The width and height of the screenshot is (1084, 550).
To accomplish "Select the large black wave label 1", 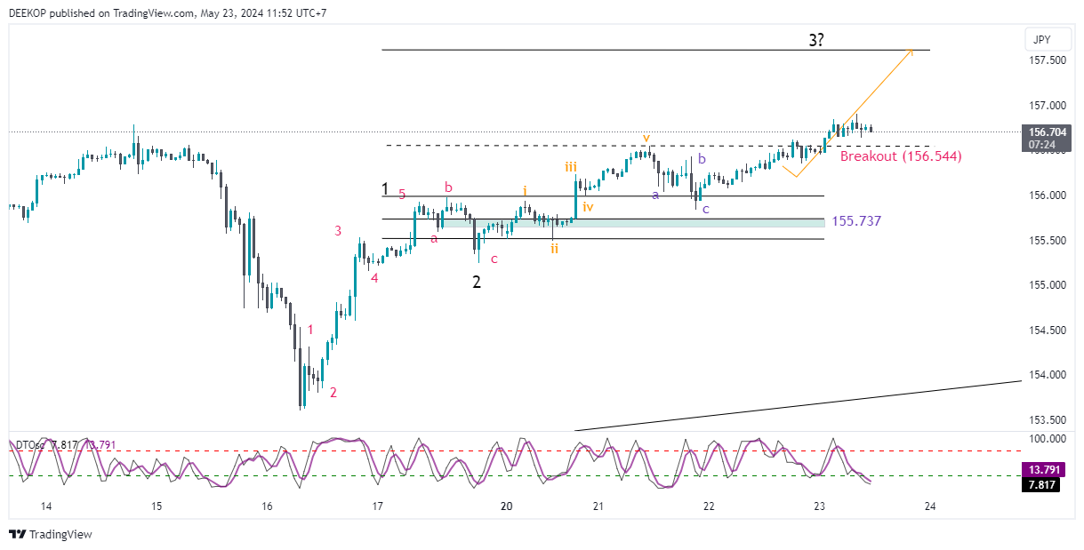I will pos(385,188).
